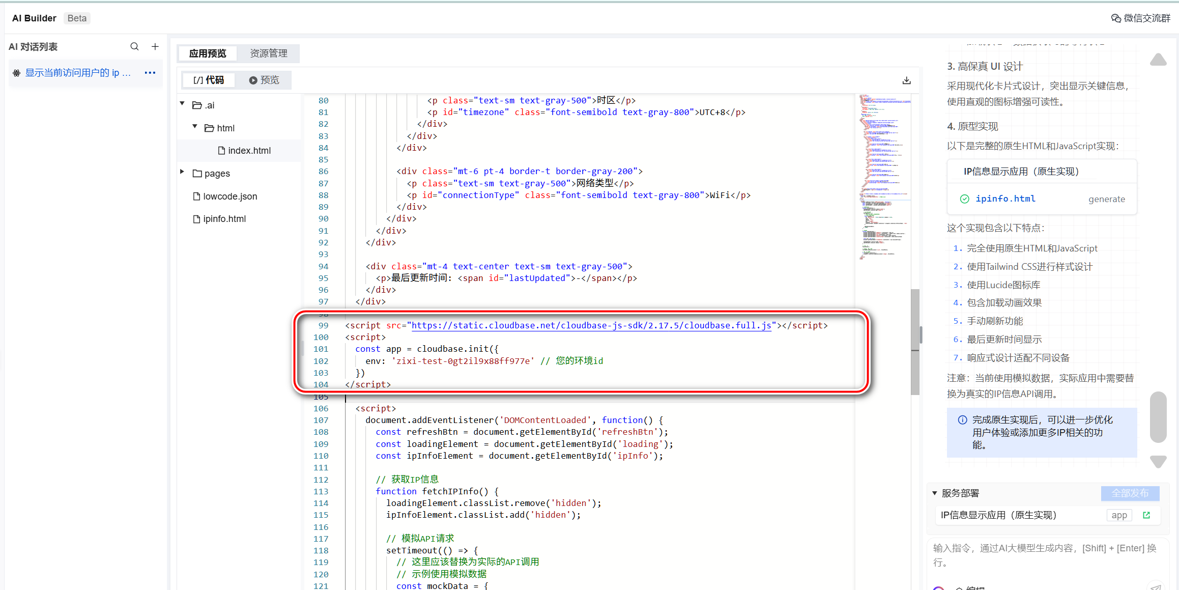The image size is (1179, 590).
Task: Open more options for the ip conversation
Action: coord(150,73)
